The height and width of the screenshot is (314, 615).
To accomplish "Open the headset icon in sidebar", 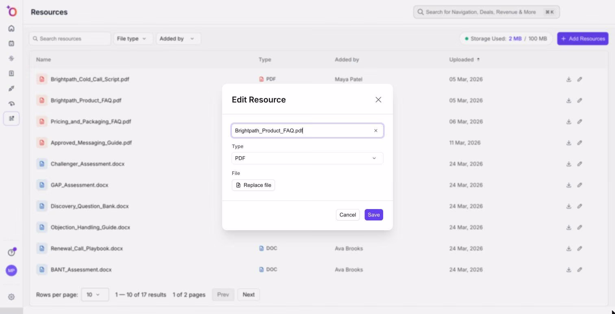I will tap(11, 104).
